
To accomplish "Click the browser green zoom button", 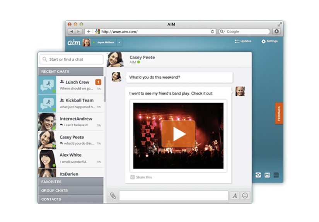I will 81,24.
